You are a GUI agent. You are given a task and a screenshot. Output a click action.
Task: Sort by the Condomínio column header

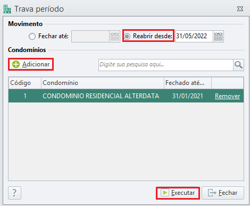point(103,83)
